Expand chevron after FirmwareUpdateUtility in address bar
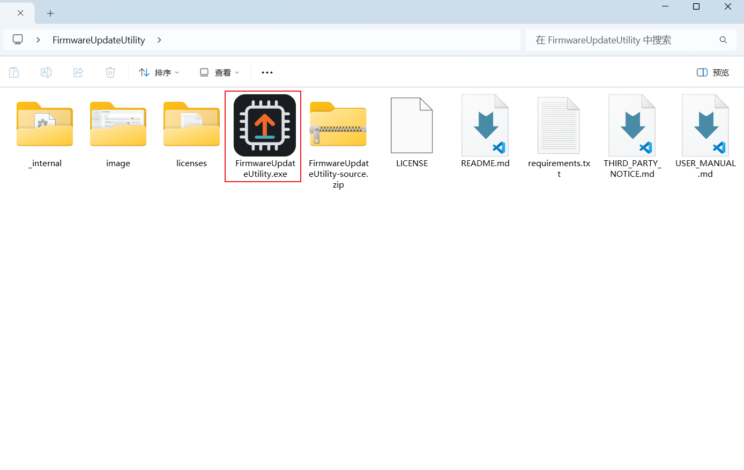Image resolution: width=744 pixels, height=470 pixels. (159, 40)
